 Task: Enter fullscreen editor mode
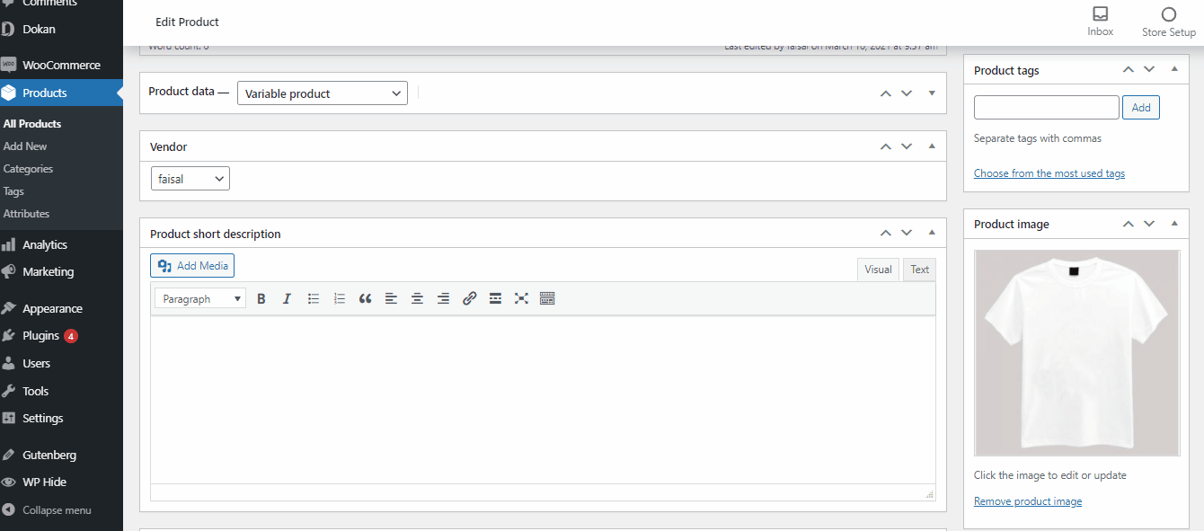521,298
